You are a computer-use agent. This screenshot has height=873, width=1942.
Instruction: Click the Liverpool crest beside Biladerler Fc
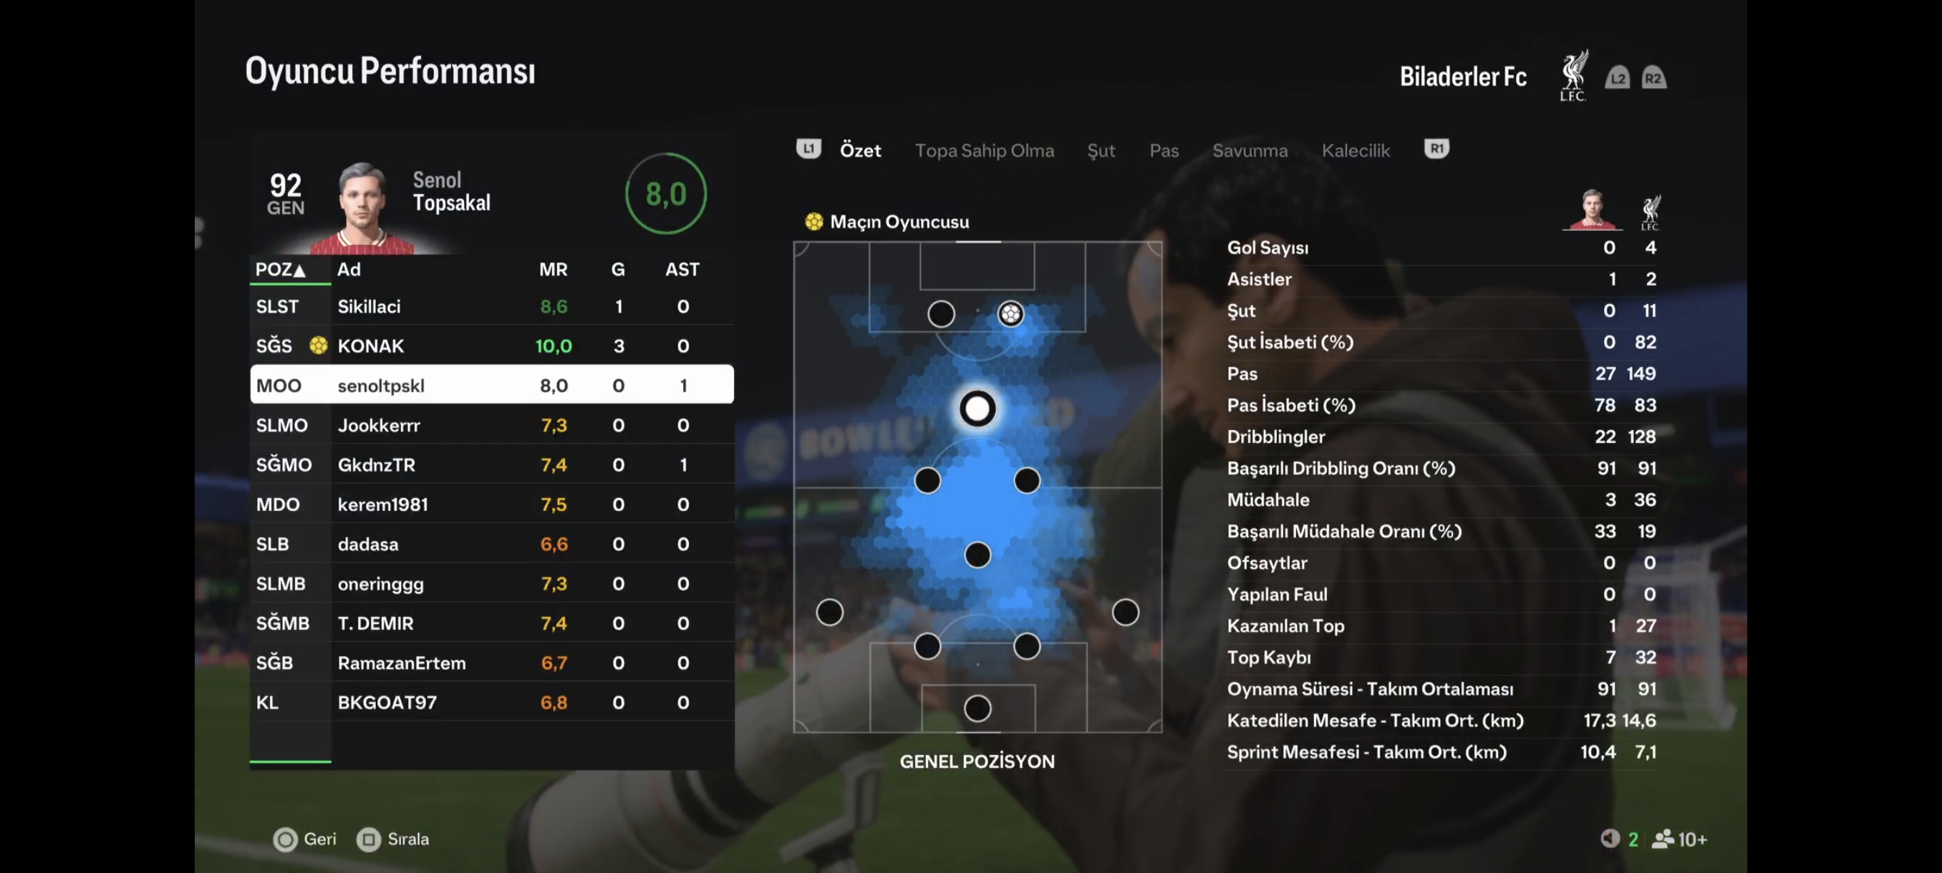[1573, 75]
